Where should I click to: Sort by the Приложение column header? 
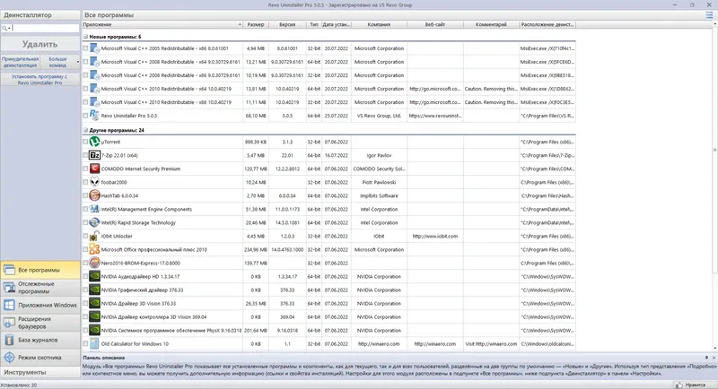click(x=162, y=24)
